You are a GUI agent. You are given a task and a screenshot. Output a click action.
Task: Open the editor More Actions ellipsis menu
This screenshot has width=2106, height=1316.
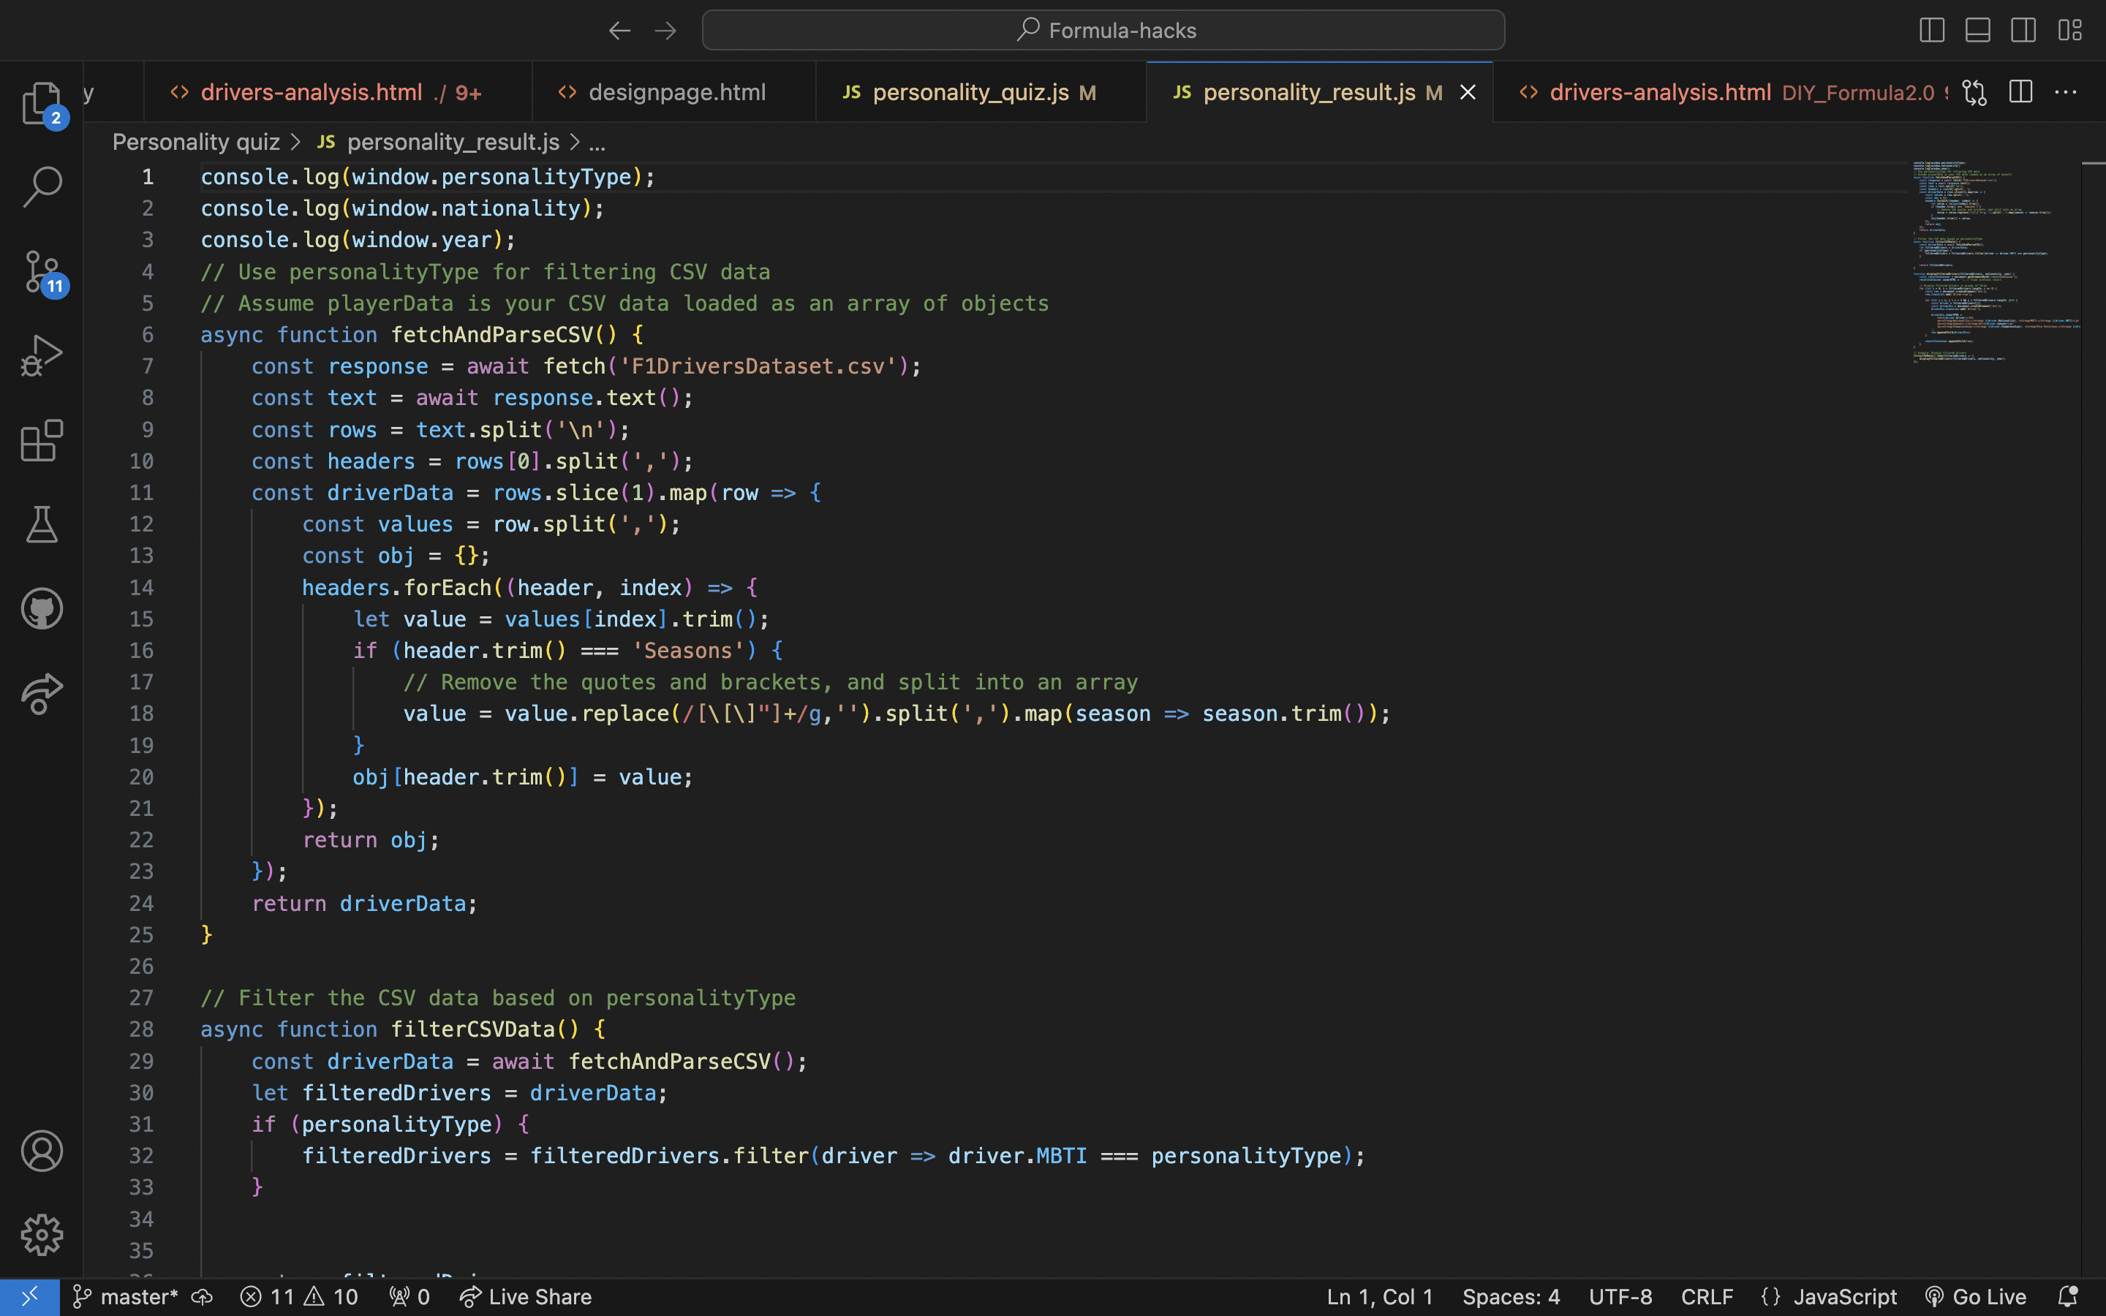pyautogui.click(x=2065, y=92)
